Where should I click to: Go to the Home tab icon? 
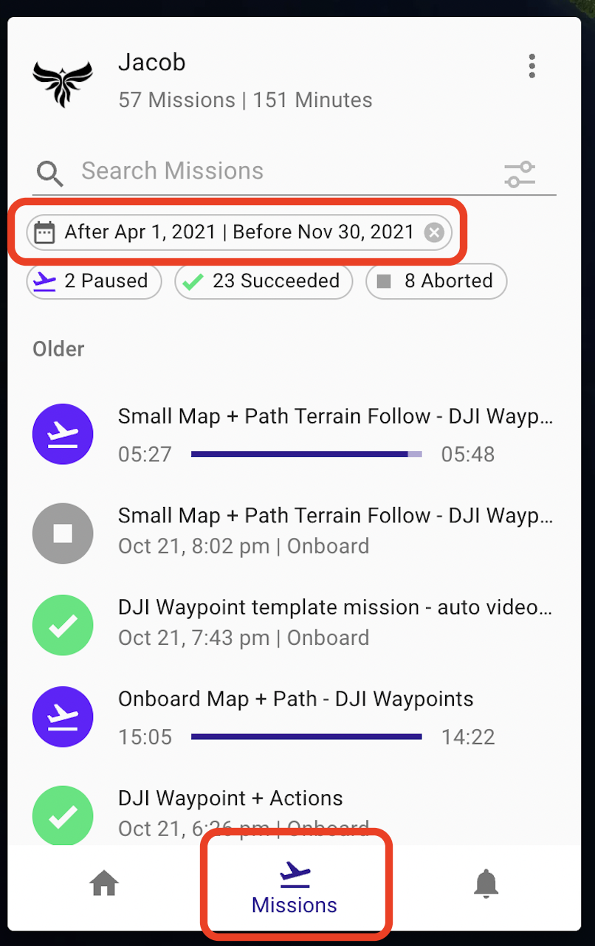point(104,883)
